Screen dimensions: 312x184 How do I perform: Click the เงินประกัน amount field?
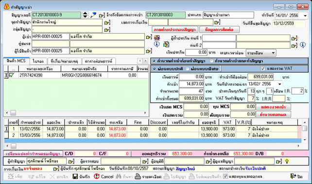pyautogui.click(x=196, y=53)
